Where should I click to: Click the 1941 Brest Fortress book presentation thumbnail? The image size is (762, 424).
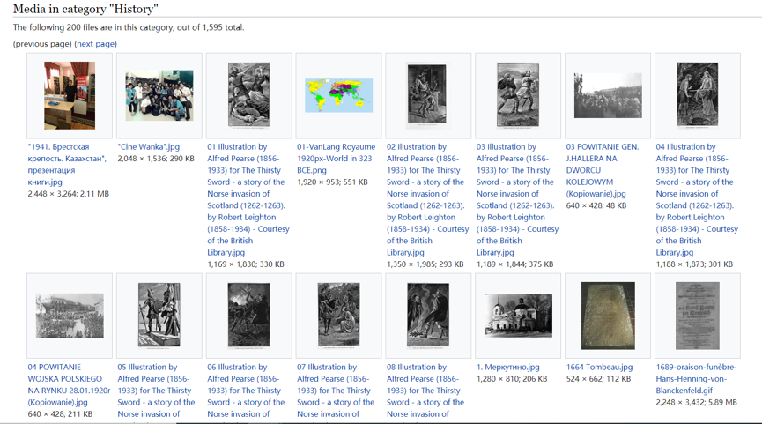click(x=70, y=95)
